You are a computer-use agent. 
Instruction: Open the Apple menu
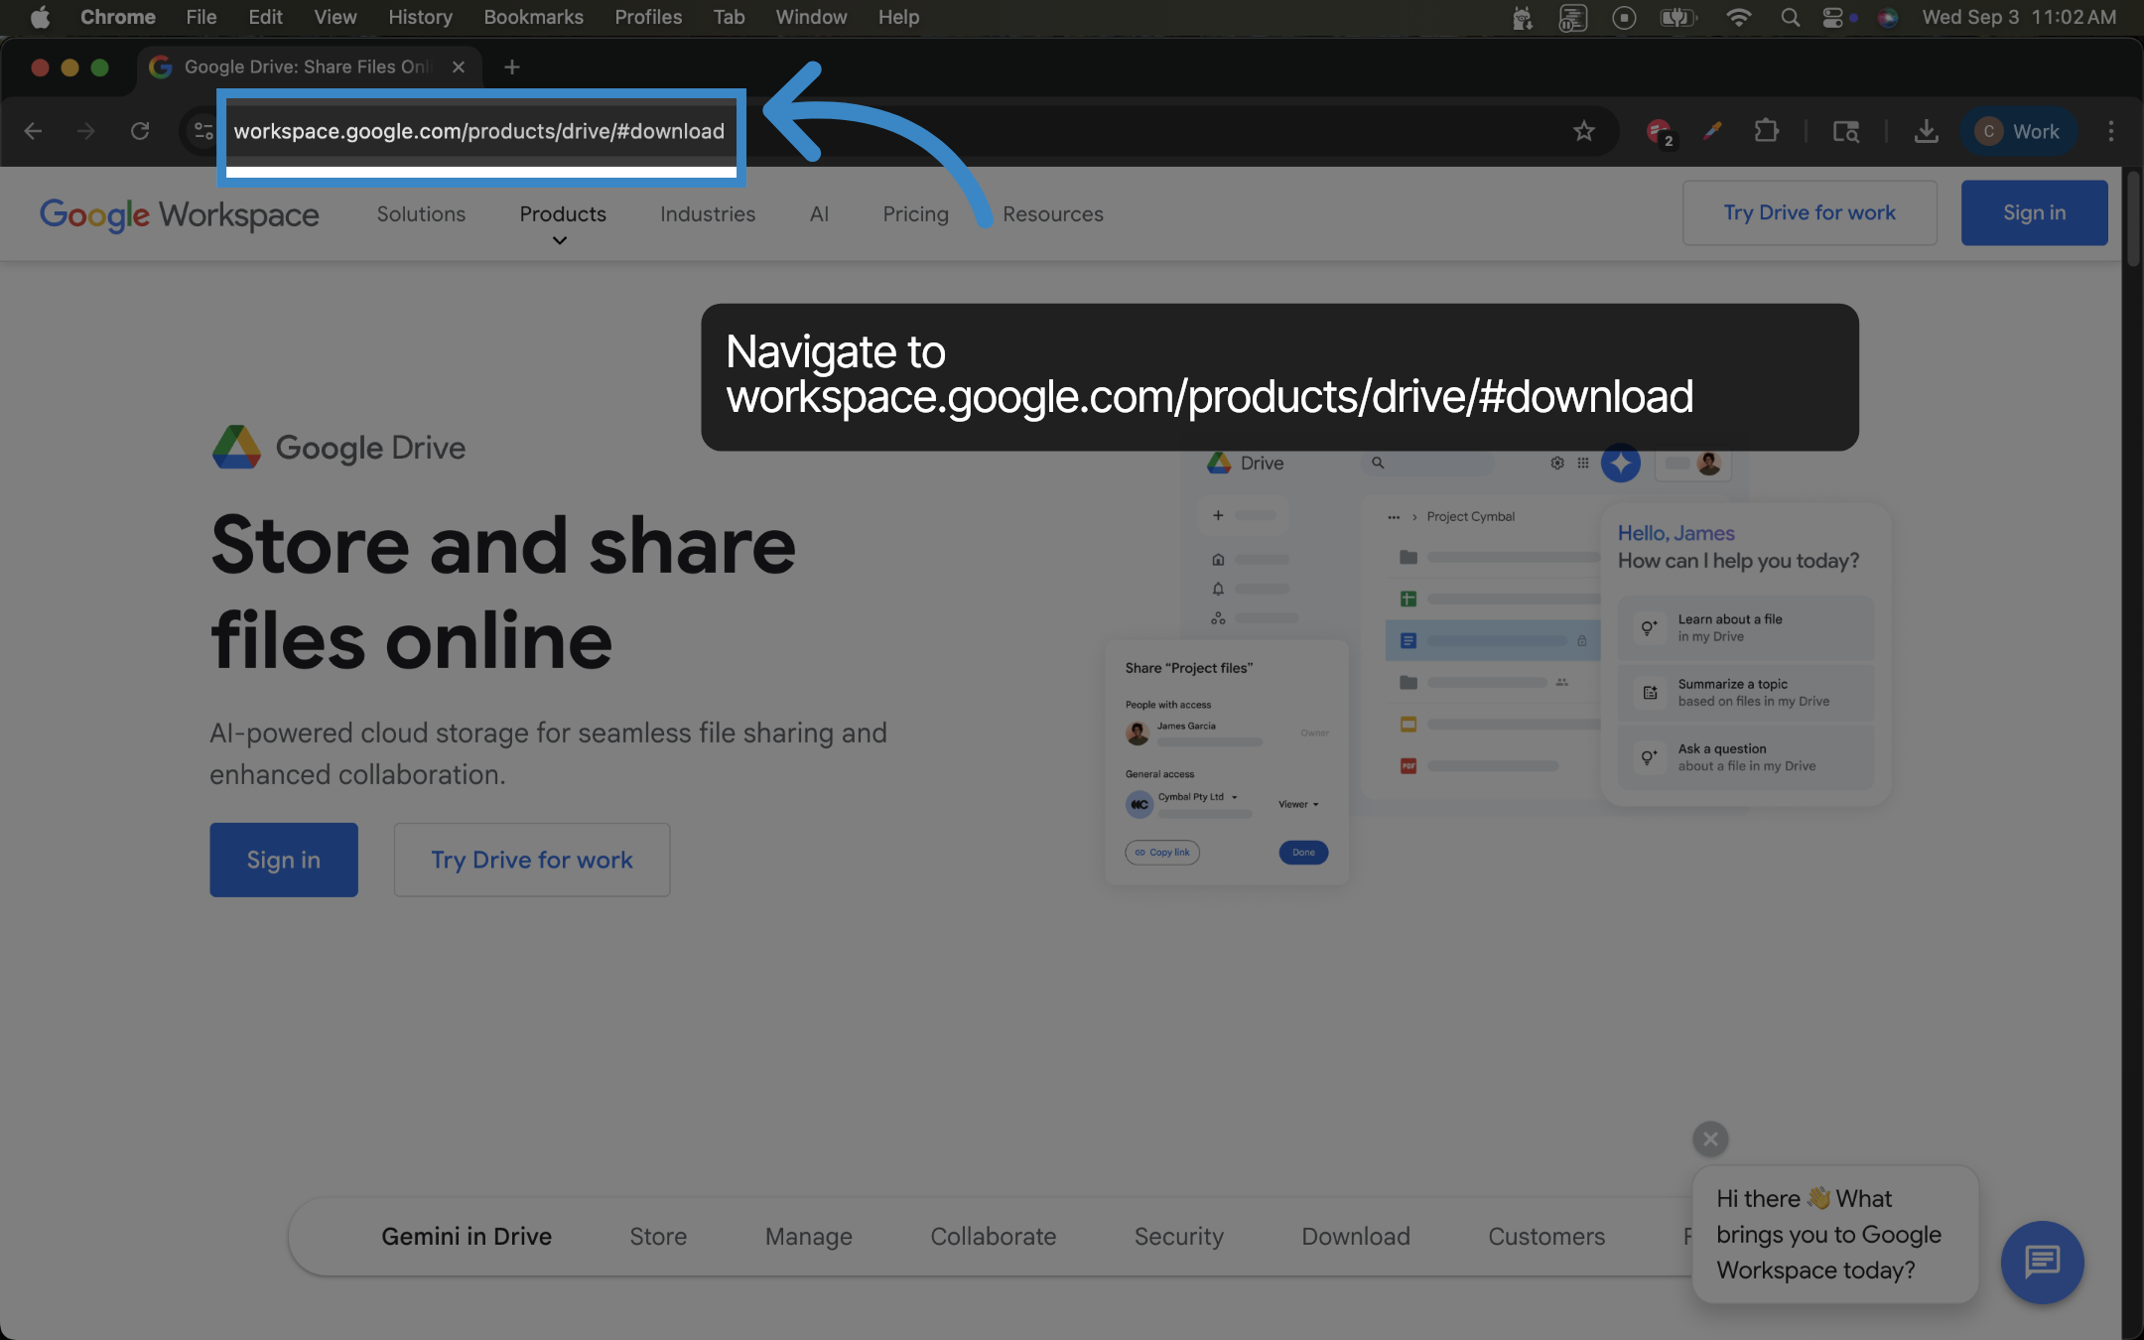click(x=40, y=17)
